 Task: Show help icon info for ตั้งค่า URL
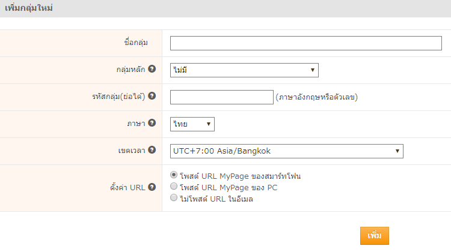152,187
